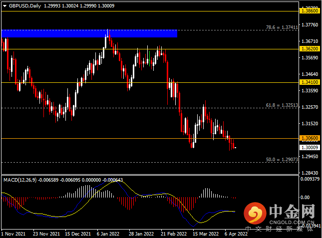
Task: Select the 1.32570 price scale value
Action: coord(310,107)
